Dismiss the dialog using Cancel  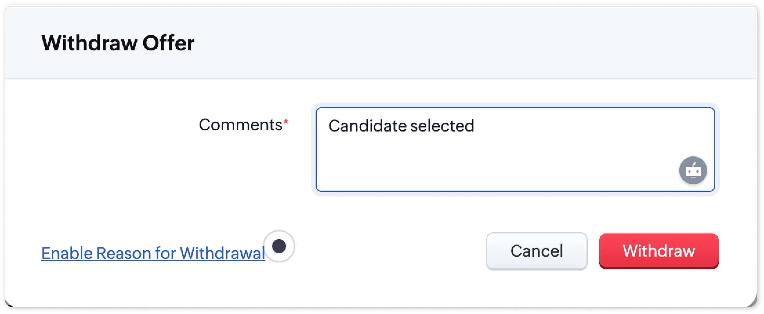[x=537, y=251]
